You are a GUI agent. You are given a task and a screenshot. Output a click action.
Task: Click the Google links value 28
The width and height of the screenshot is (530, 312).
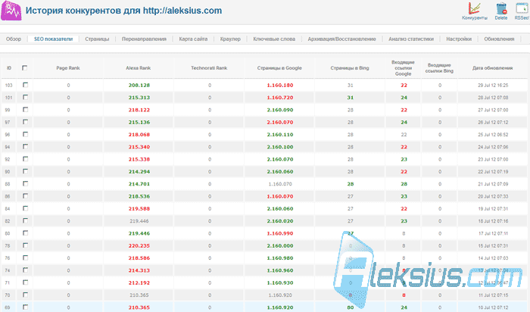404,184
